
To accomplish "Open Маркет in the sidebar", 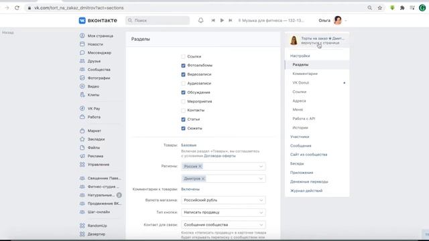I will click(x=94, y=131).
